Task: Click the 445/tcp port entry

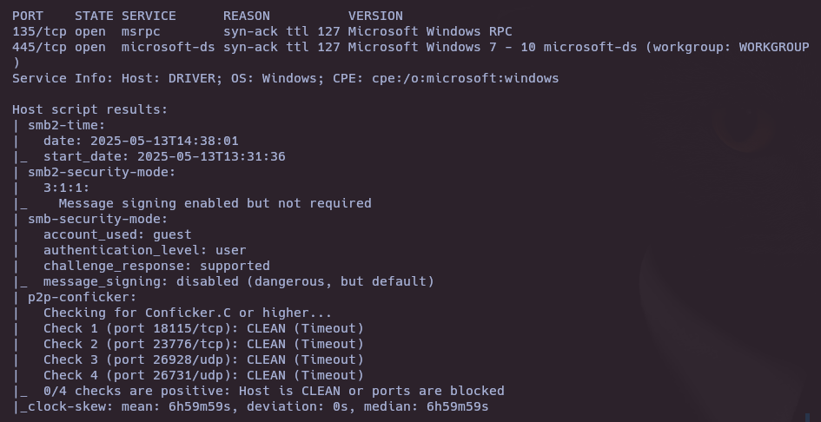Action: [x=39, y=48]
